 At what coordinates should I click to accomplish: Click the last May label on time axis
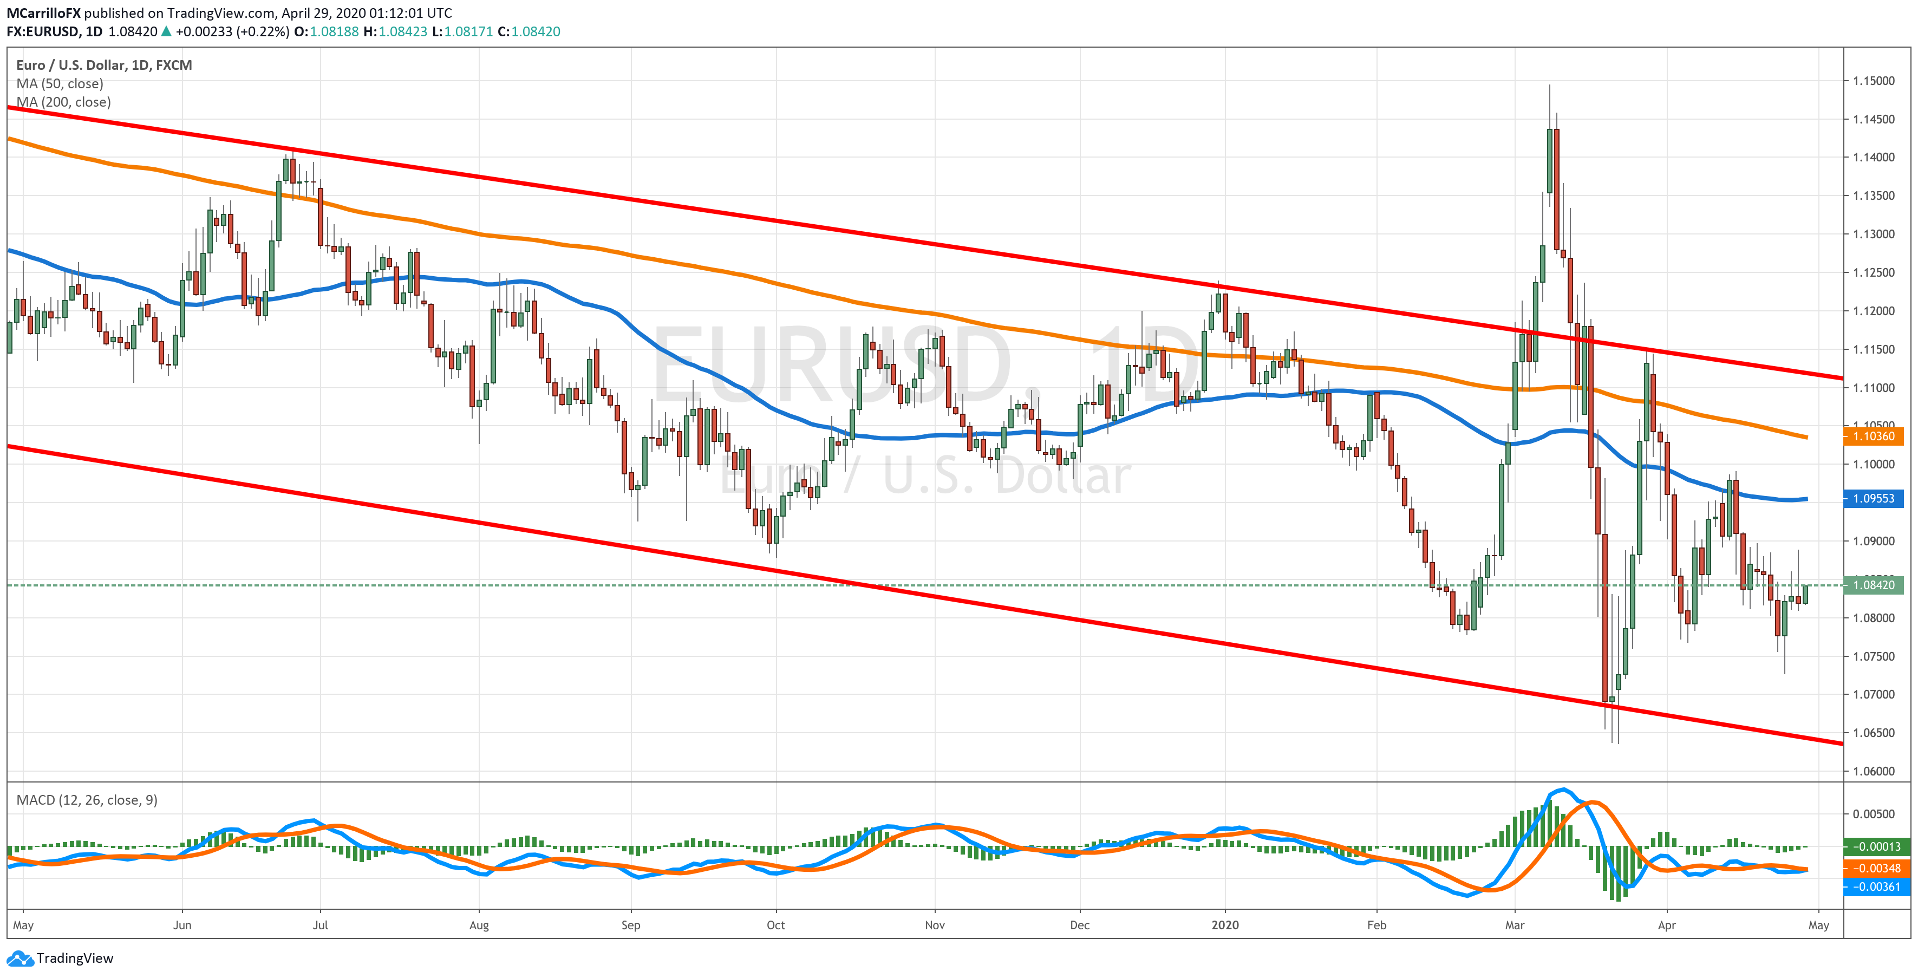coord(1818,925)
